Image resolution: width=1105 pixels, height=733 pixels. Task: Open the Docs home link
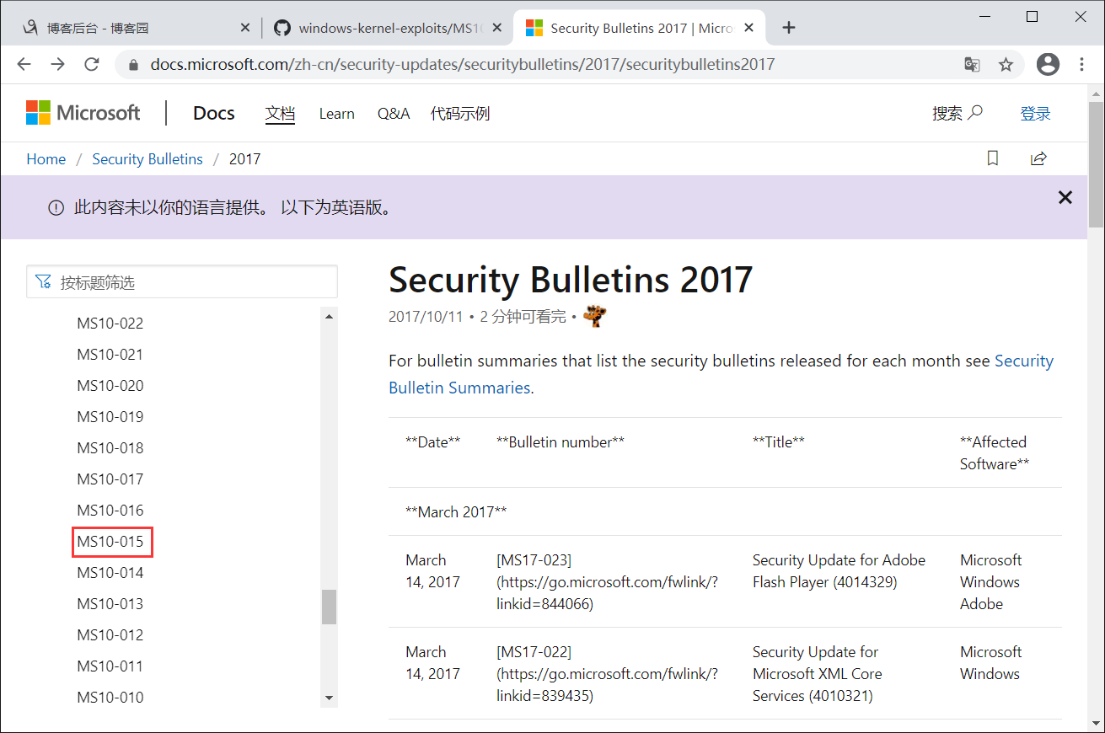(214, 113)
